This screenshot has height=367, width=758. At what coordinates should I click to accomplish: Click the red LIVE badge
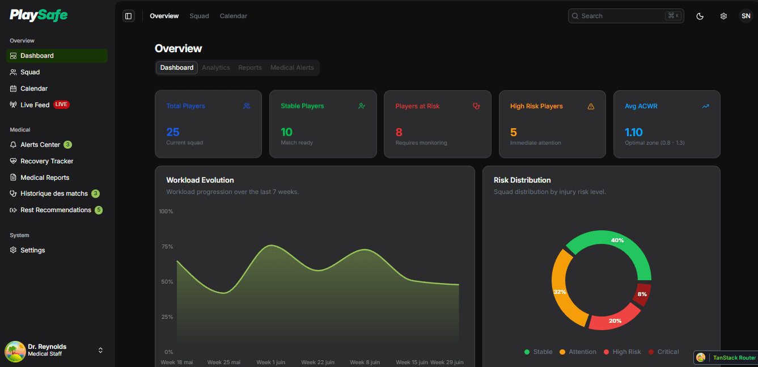pos(61,105)
